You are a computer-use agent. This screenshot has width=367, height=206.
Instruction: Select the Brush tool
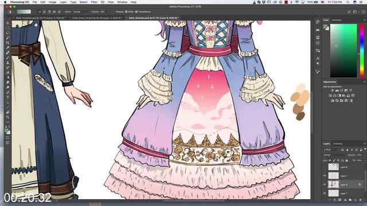[7, 57]
